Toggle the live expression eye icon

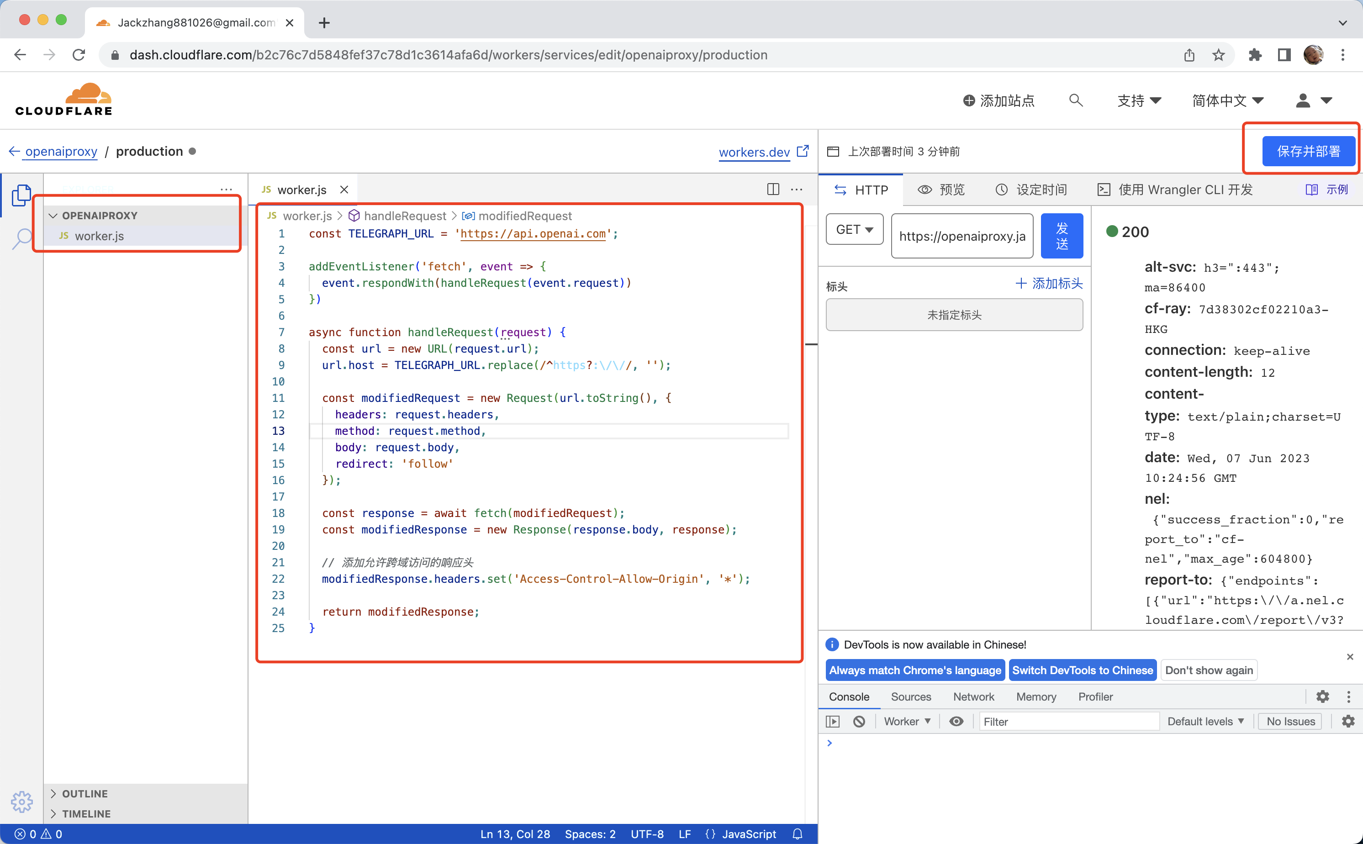956,721
